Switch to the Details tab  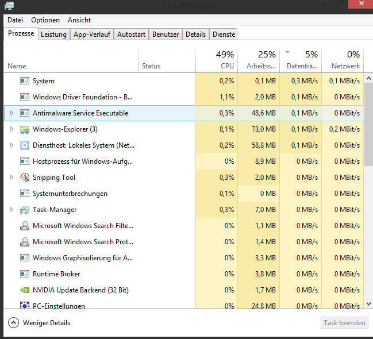coord(196,34)
